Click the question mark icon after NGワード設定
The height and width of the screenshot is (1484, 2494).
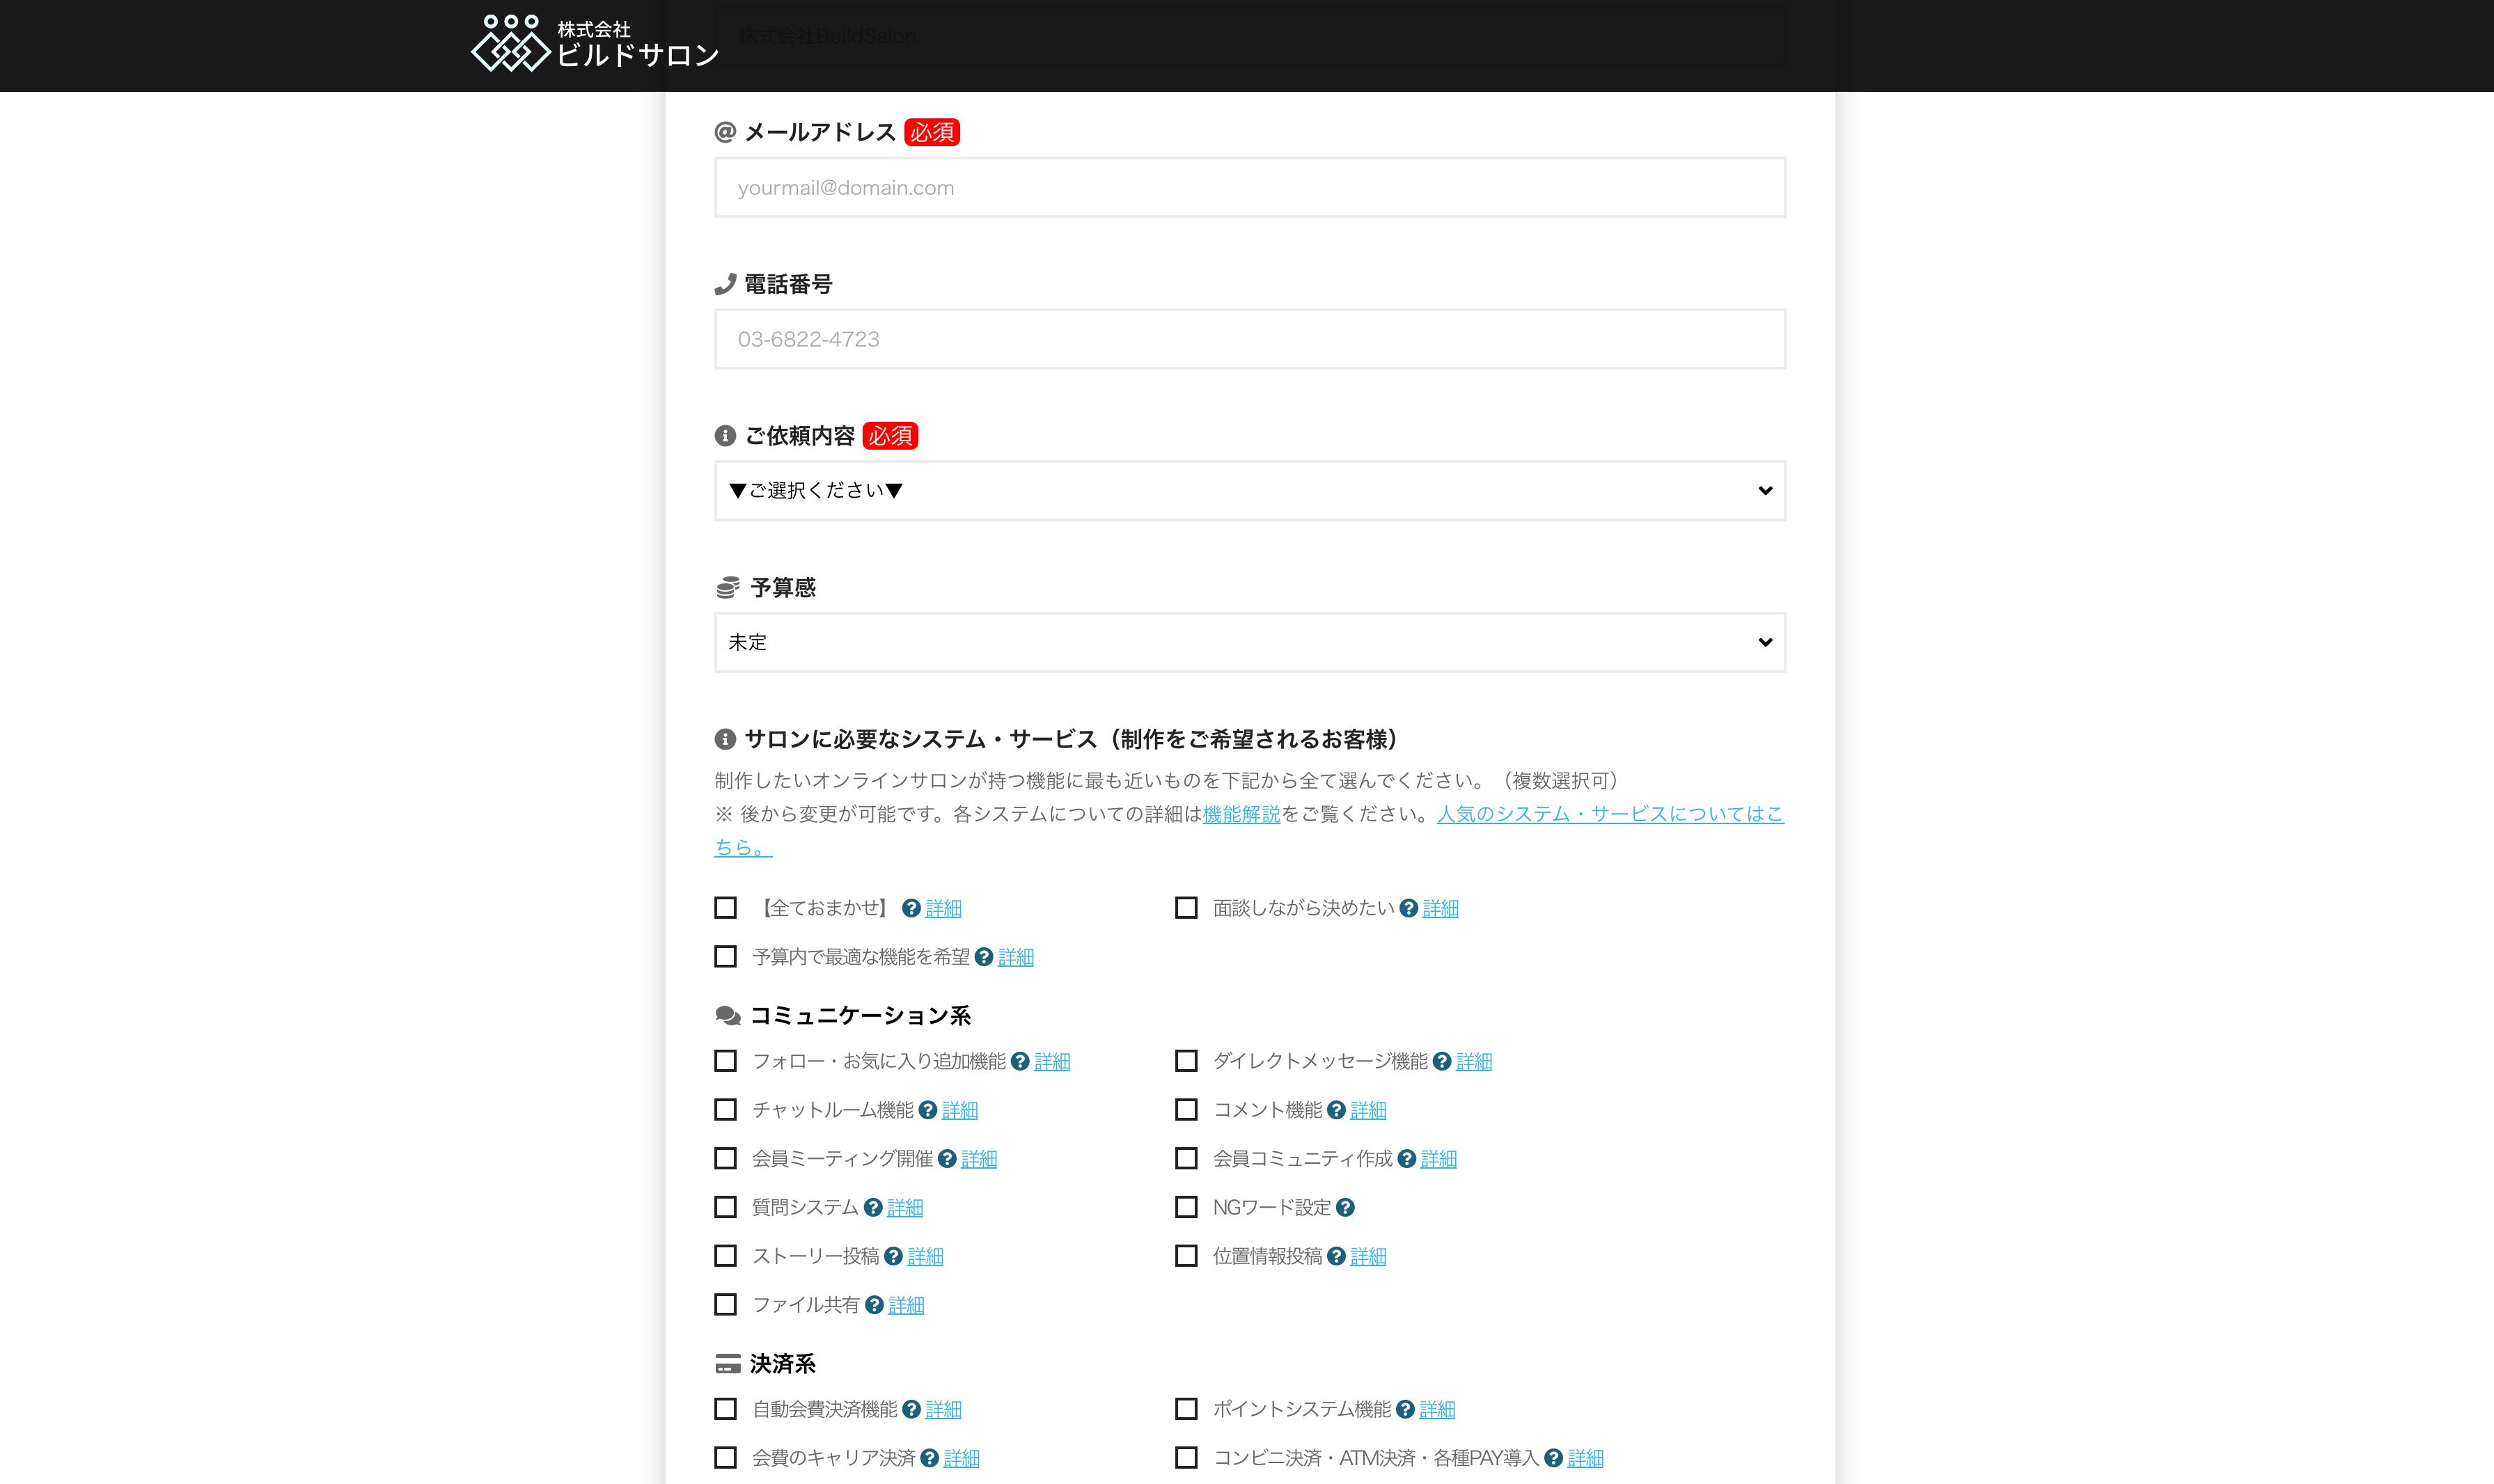pyautogui.click(x=1346, y=1207)
